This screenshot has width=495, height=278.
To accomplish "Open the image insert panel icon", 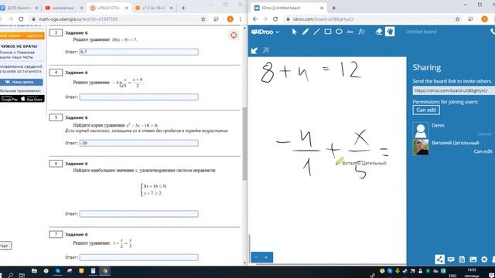I will (x=473, y=259).
